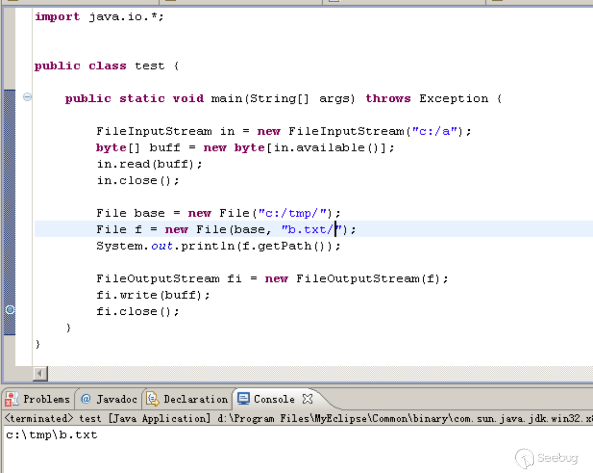This screenshot has width=593, height=473.
Task: Show the Declaration tab
Action: click(187, 399)
